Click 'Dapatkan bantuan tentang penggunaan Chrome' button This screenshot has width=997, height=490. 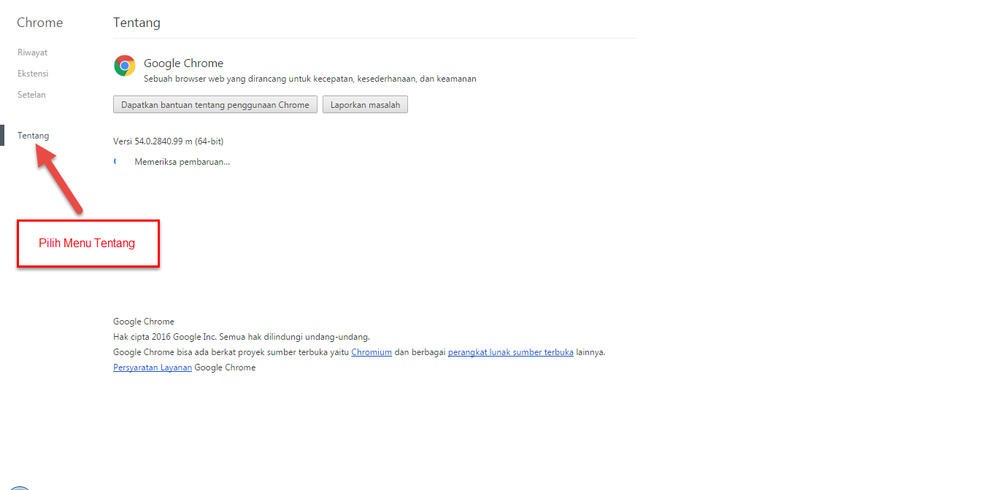215,104
